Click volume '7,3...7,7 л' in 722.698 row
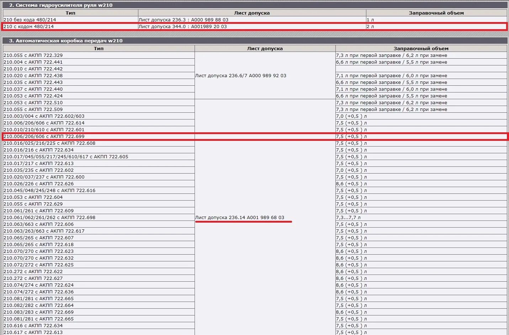The width and height of the screenshot is (509, 335). (349, 217)
